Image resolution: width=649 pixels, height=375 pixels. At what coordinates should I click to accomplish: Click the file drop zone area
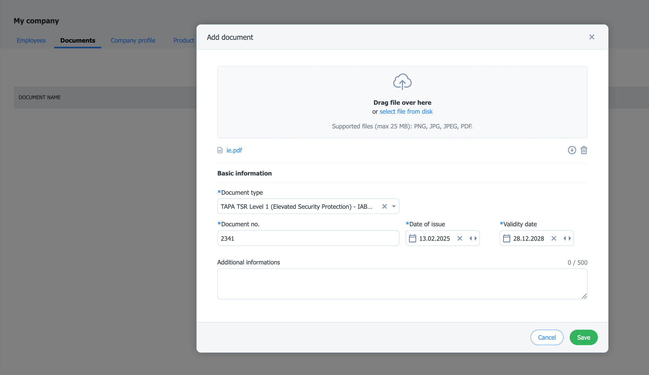click(x=402, y=102)
